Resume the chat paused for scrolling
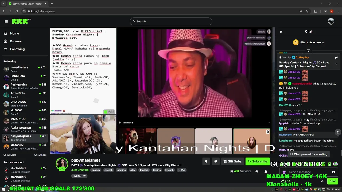The width and height of the screenshot is (342, 192). tap(309, 154)
